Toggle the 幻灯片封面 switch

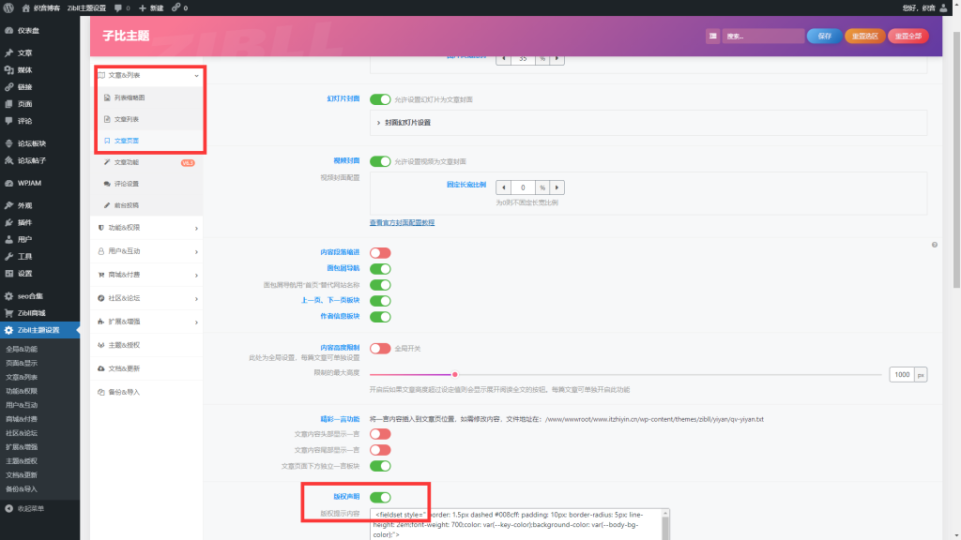[x=380, y=99]
